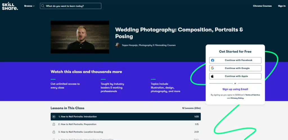Screen dimensions: 288x140
Task: Click Teppo Haapoja's avatar picture
Action: (x=118, y=45)
